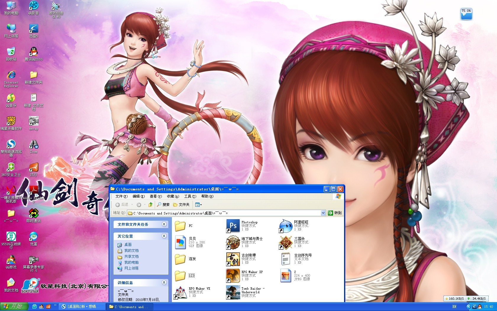This screenshot has height=311, width=497.
Task: Collapse the 文件和文件夹任务 panel
Action: tap(164, 224)
